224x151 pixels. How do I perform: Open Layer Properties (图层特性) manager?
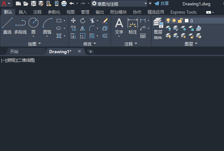tap(158, 28)
